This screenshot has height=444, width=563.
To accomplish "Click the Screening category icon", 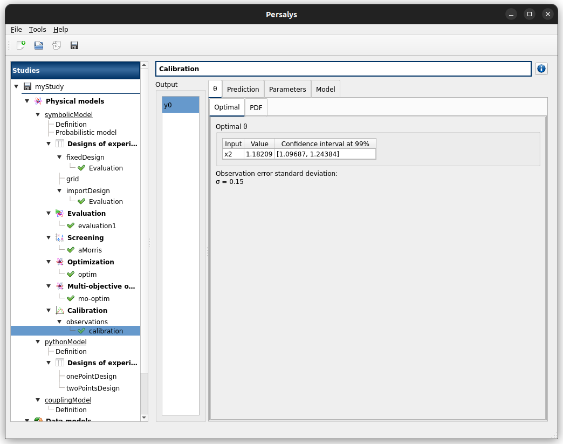I will (60, 238).
